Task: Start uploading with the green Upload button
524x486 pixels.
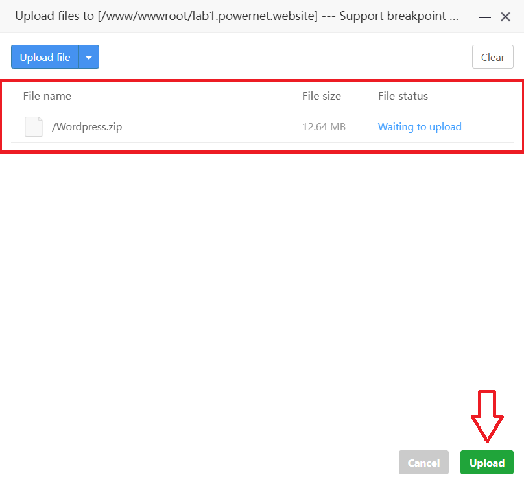Action: click(x=487, y=463)
